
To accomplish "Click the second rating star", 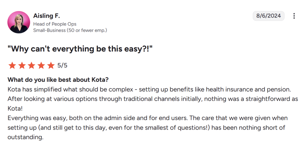I will pyautogui.click(x=22, y=66).
